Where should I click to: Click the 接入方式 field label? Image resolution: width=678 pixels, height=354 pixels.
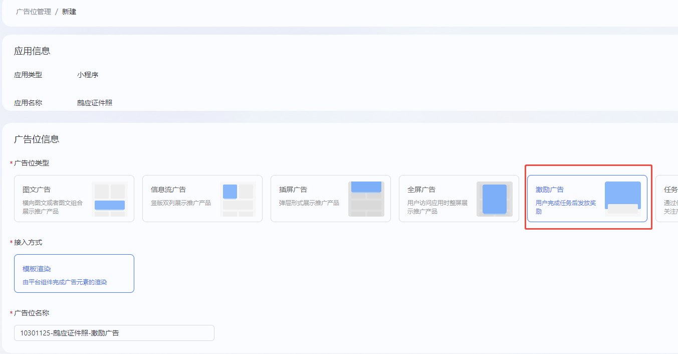[28, 242]
